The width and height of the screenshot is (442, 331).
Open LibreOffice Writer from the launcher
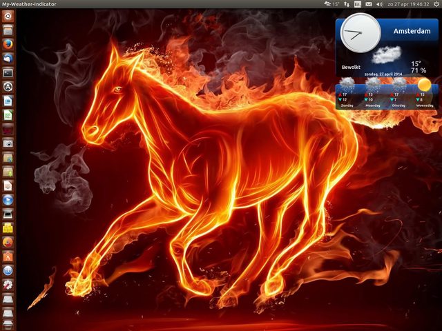(x=8, y=101)
